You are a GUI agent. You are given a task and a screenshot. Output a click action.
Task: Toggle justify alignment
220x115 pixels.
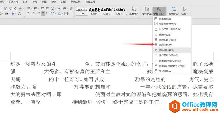pos(43,14)
